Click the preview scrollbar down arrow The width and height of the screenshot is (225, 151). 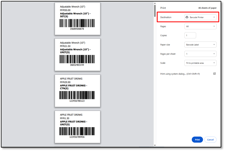pos(155,145)
